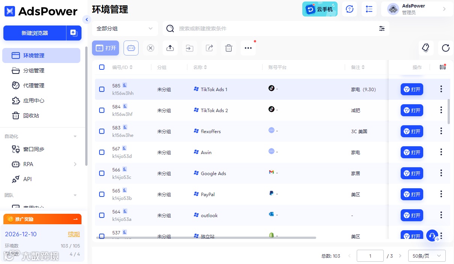Open more options for flexoffers row
The width and height of the screenshot is (454, 264).
[441, 131]
